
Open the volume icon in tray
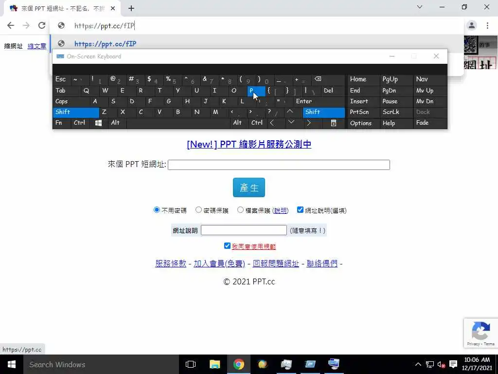click(x=441, y=364)
